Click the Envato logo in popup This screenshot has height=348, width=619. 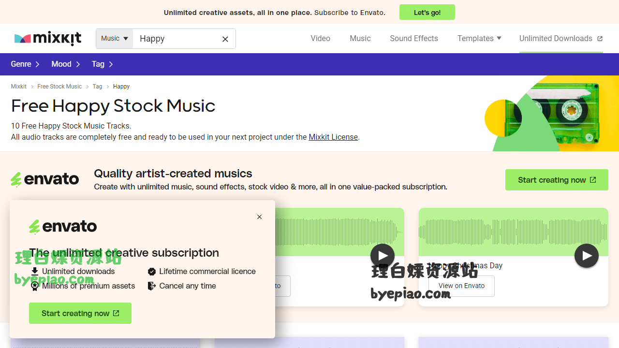click(63, 226)
